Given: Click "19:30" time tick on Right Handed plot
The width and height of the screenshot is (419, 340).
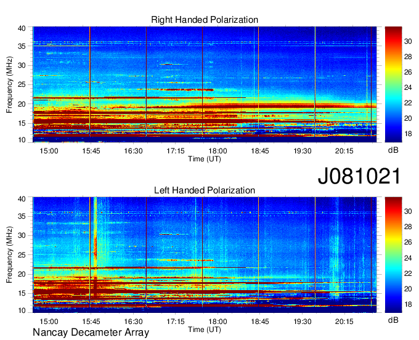Looking at the screenshot, I should click(x=302, y=151).
